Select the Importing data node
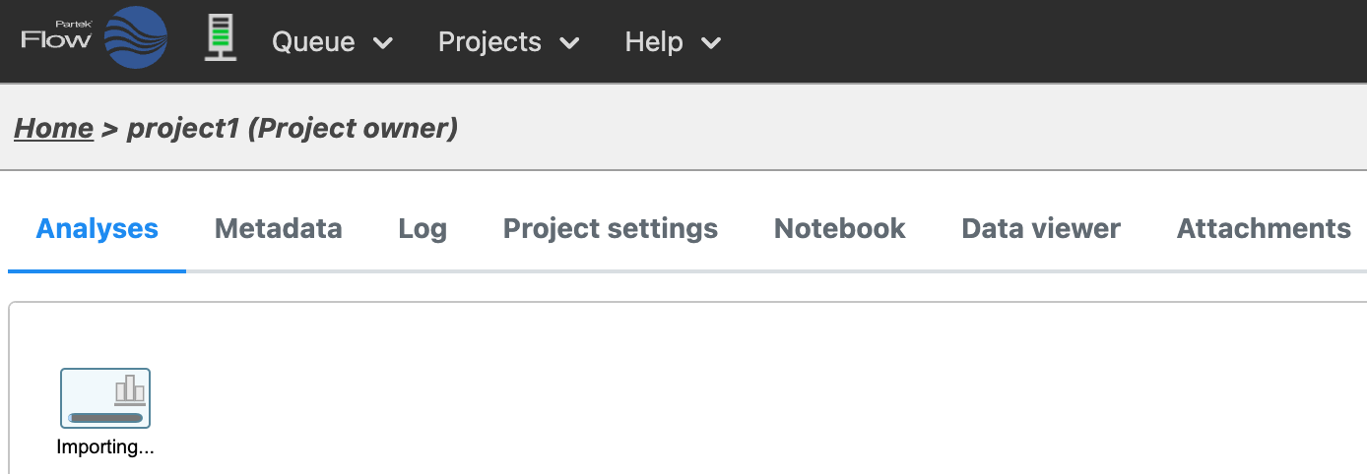This screenshot has width=1367, height=474. (105, 398)
